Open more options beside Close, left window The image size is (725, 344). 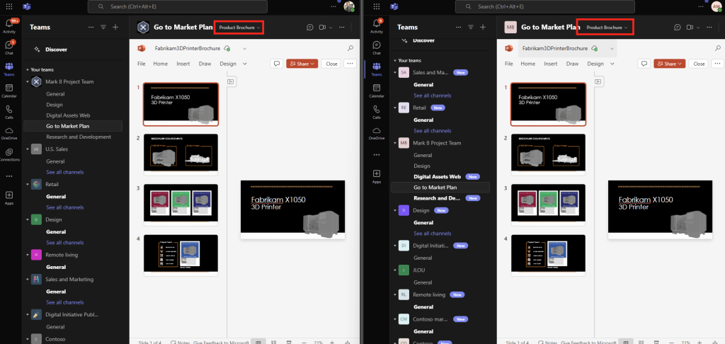pos(350,64)
